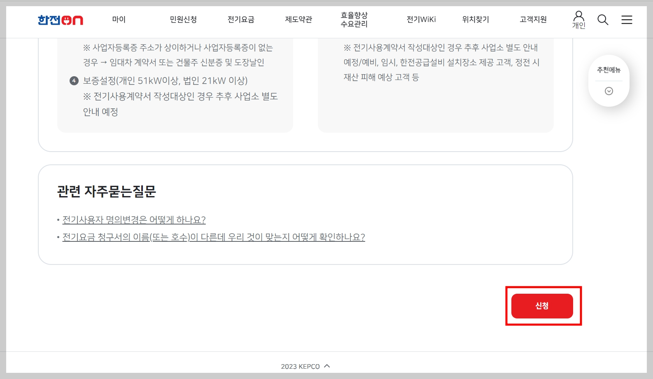Open the 고객지원 menu
Viewport: 653px width, 379px height.
pyautogui.click(x=533, y=19)
